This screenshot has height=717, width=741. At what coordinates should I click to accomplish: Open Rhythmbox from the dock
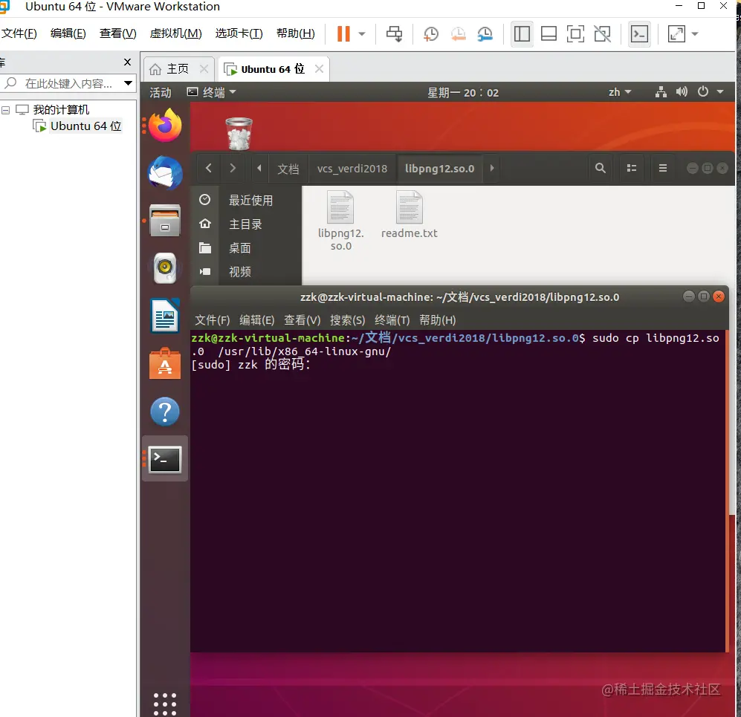point(165,268)
